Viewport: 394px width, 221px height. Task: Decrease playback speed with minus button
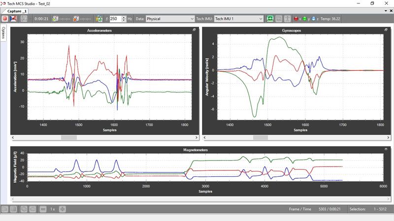pos(43,209)
